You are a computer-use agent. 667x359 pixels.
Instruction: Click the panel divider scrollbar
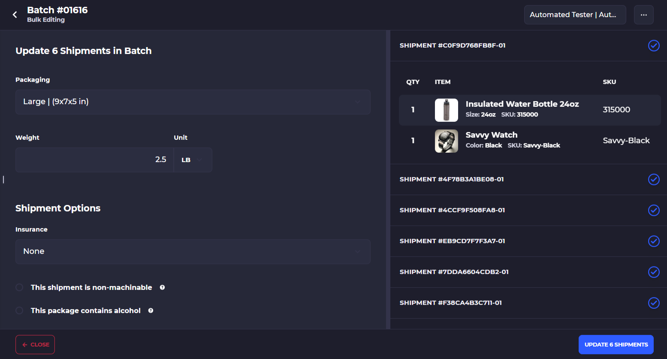(388, 180)
